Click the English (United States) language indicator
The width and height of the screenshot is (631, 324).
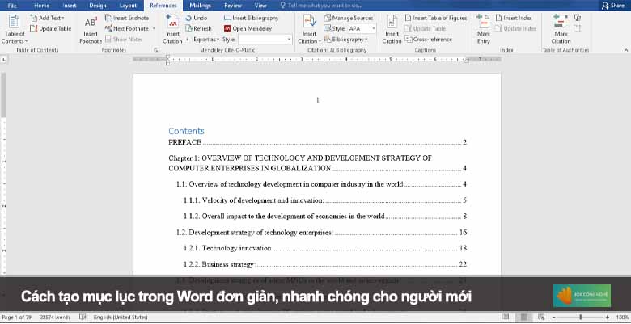tap(121, 318)
